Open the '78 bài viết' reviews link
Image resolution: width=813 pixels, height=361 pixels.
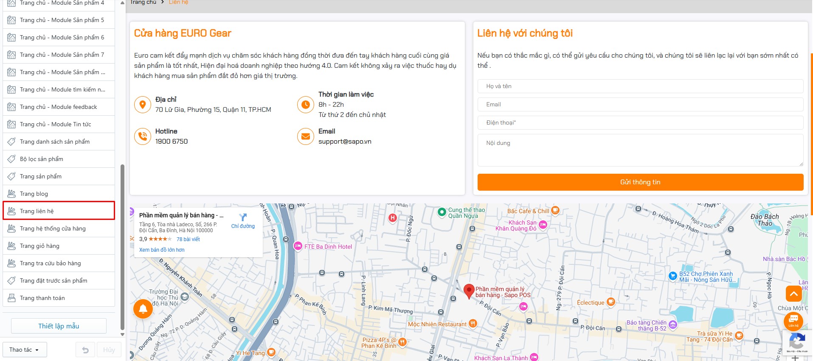pos(188,239)
